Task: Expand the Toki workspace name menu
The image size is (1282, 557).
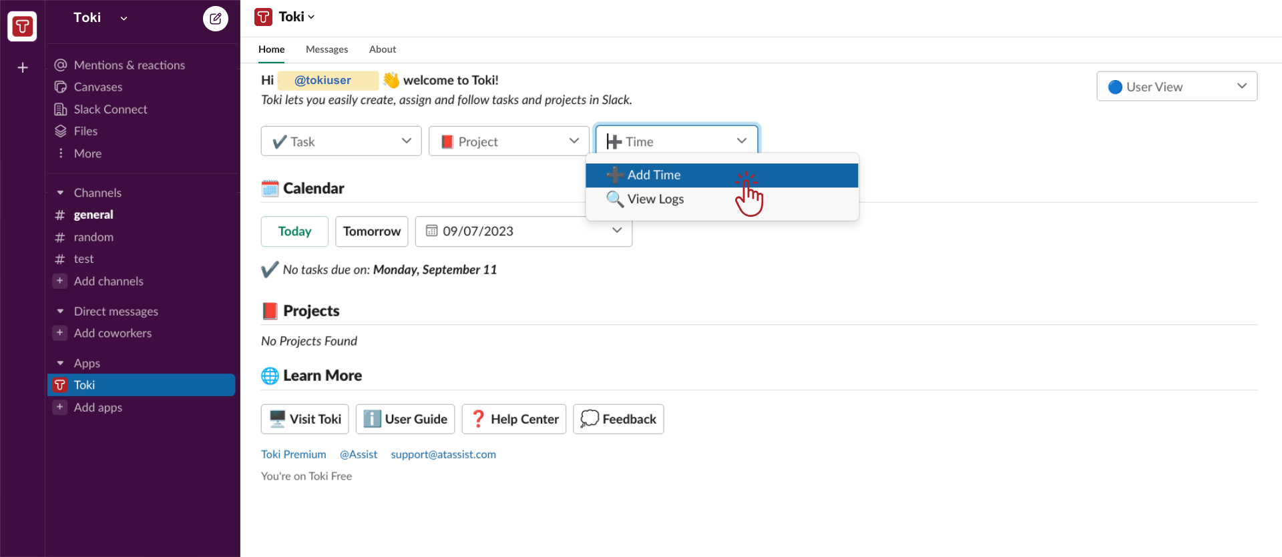Action: [x=100, y=18]
